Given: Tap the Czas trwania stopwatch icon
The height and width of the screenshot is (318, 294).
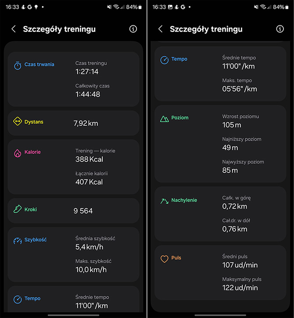Looking at the screenshot, I should point(18,66).
